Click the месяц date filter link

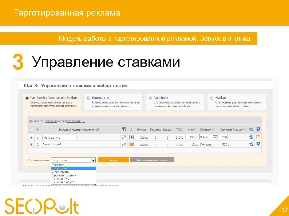tap(62, 121)
